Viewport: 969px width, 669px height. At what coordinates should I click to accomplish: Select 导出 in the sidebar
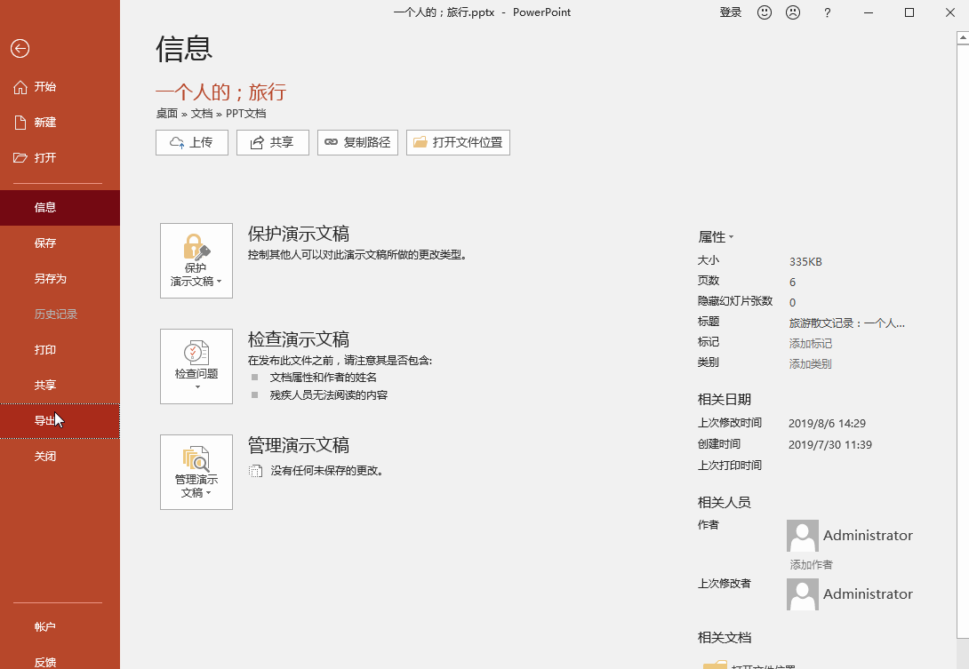tap(45, 420)
